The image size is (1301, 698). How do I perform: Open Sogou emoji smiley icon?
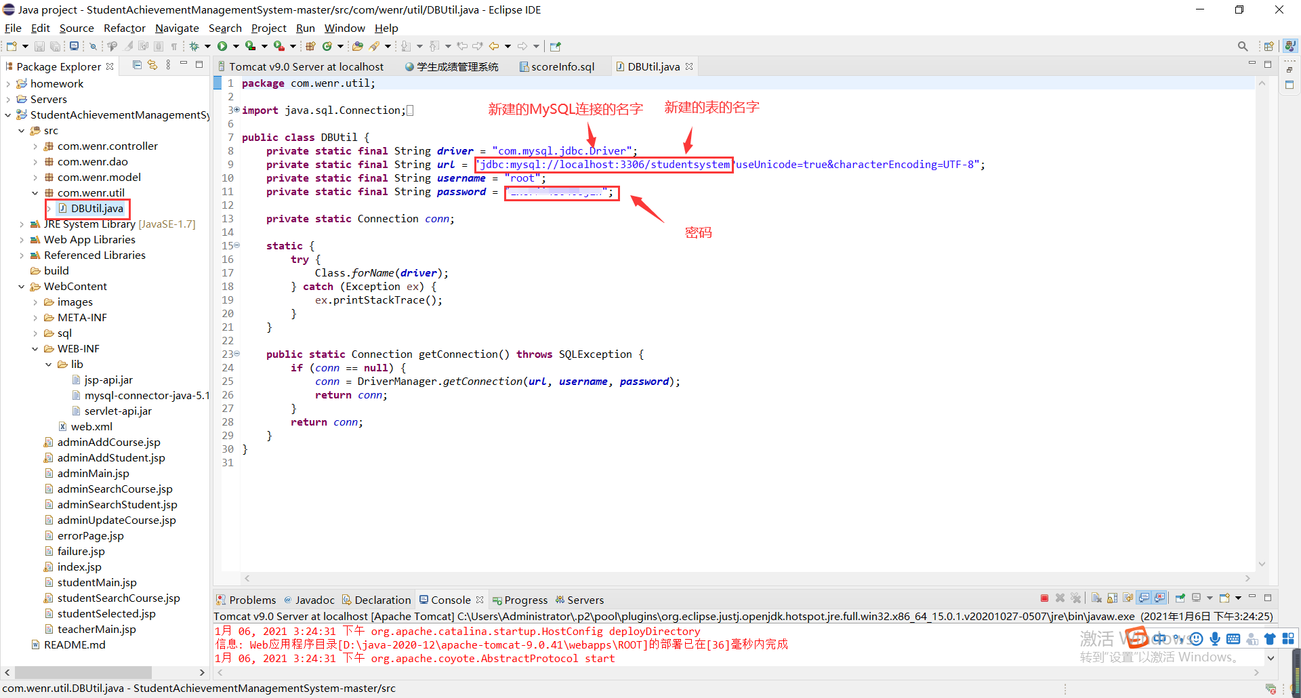(x=1197, y=638)
